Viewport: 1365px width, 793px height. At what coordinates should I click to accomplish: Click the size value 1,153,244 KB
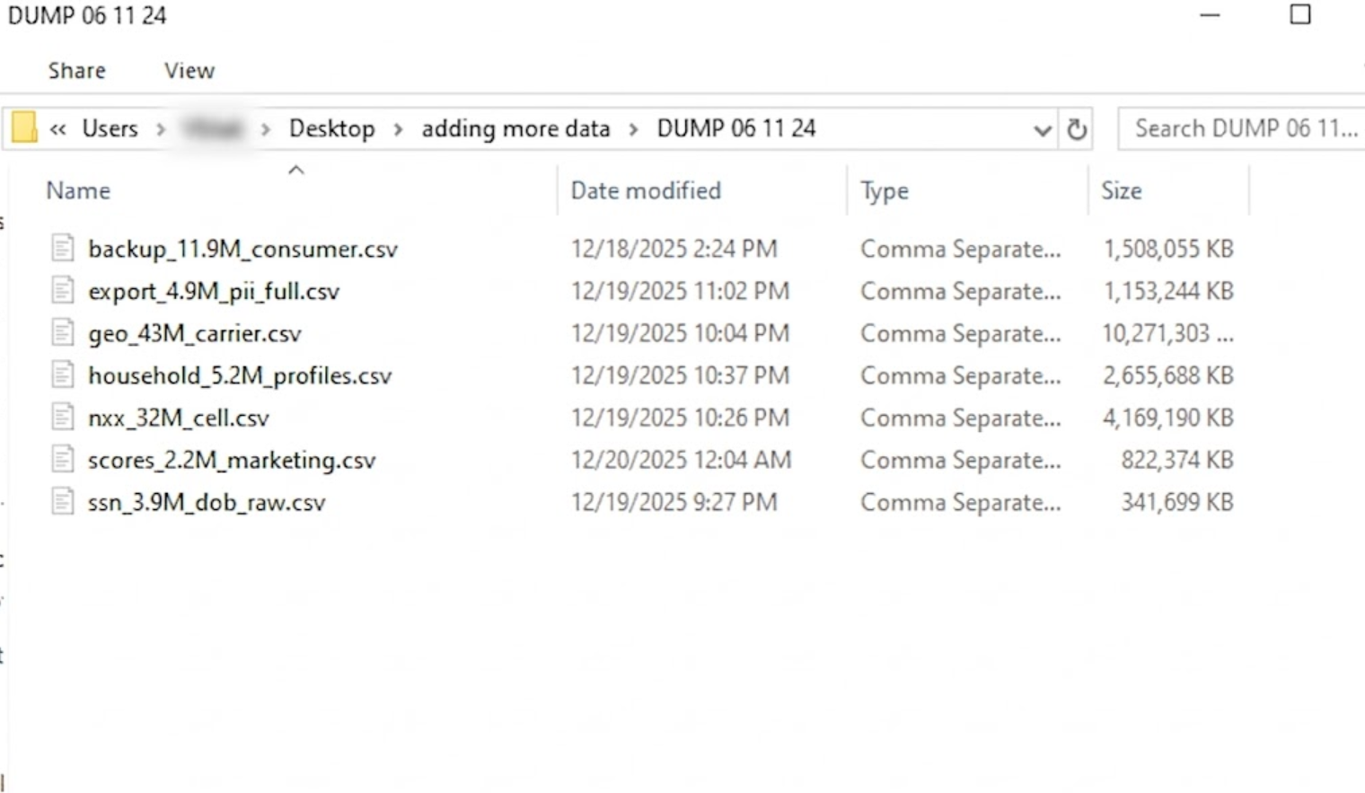click(1168, 291)
